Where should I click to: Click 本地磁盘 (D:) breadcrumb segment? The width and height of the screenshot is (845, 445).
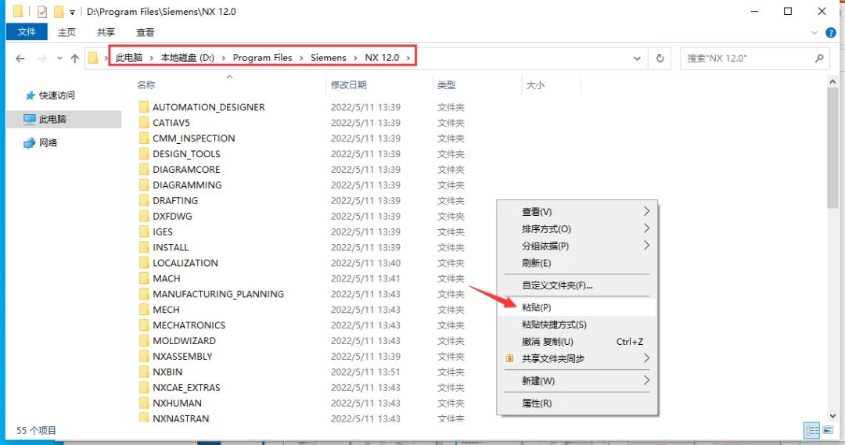187,58
